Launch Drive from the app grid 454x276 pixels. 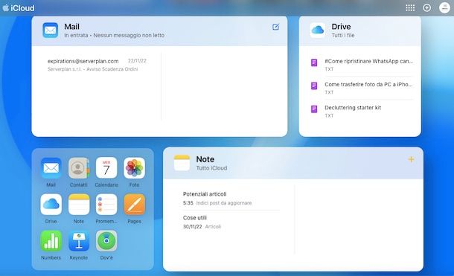coord(51,205)
